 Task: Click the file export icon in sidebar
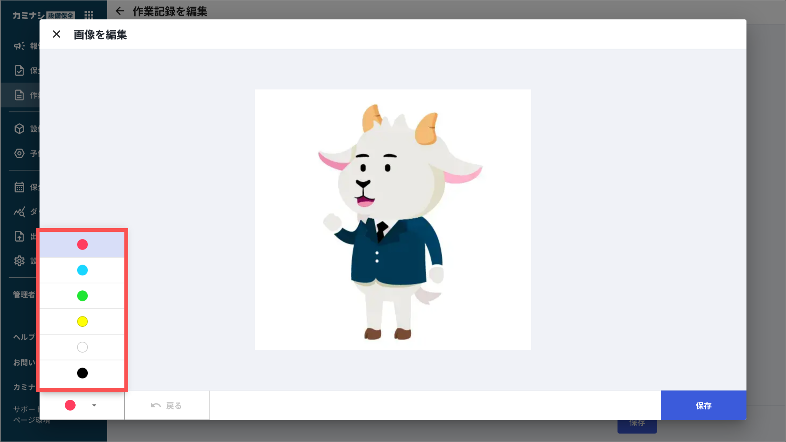click(19, 236)
